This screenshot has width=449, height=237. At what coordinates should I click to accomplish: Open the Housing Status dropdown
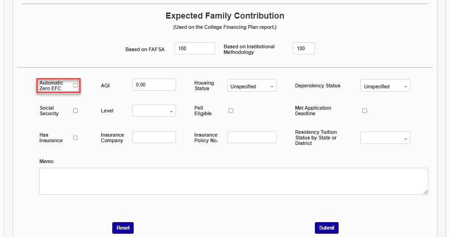(x=252, y=86)
